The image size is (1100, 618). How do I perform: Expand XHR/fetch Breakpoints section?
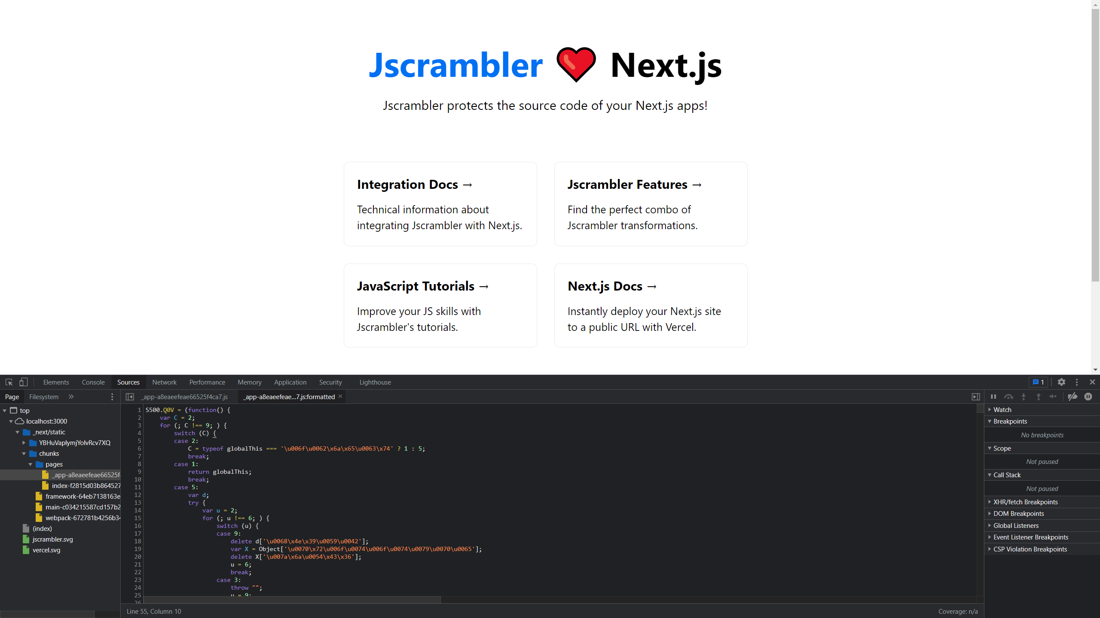(x=1042, y=502)
